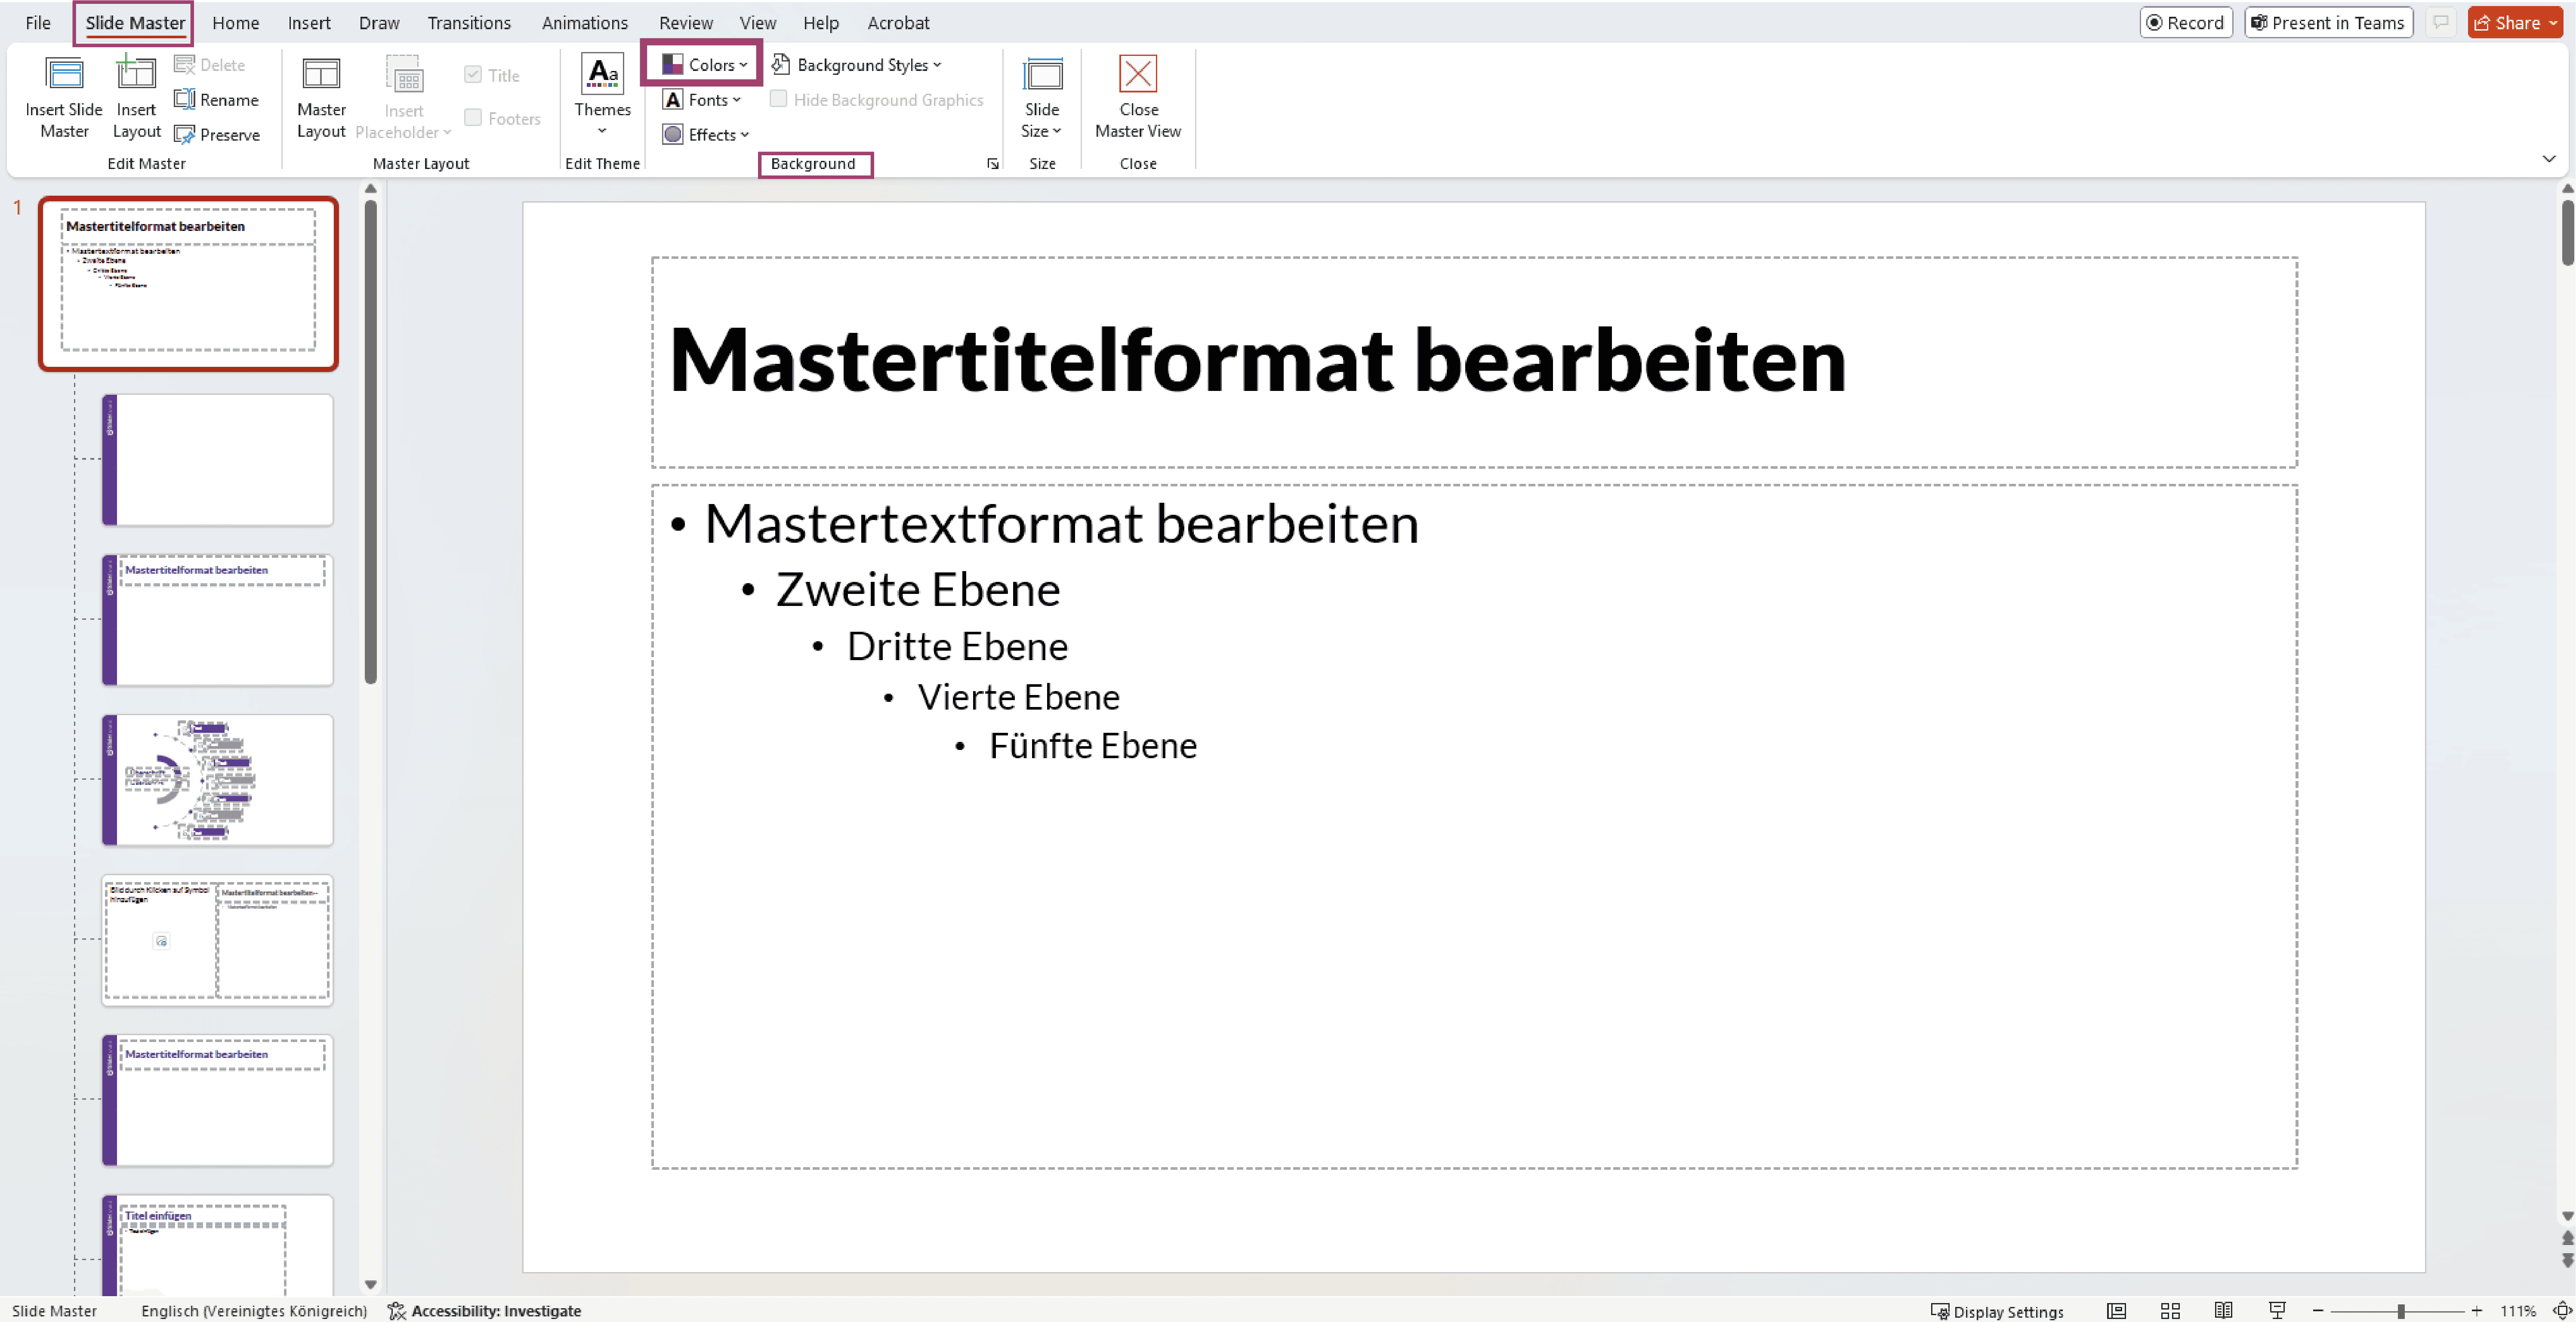Rename the selected master
Viewport: 2576px width, 1322px height.
tap(217, 100)
